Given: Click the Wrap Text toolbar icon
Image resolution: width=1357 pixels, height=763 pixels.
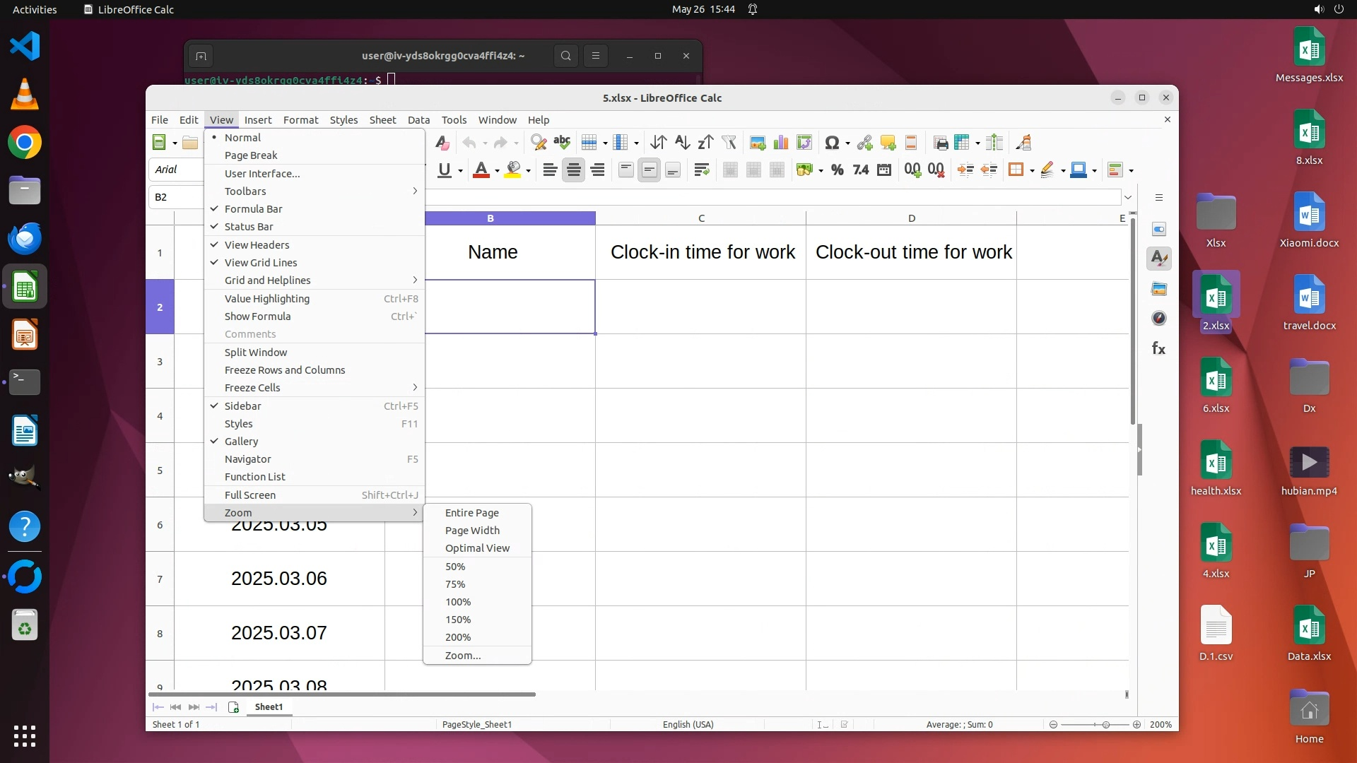Looking at the screenshot, I should tap(701, 170).
